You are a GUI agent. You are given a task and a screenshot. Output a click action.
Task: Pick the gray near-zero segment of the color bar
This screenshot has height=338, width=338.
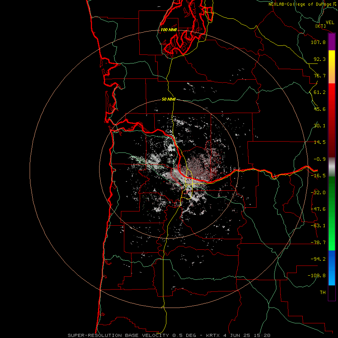pyautogui.click(x=332, y=167)
